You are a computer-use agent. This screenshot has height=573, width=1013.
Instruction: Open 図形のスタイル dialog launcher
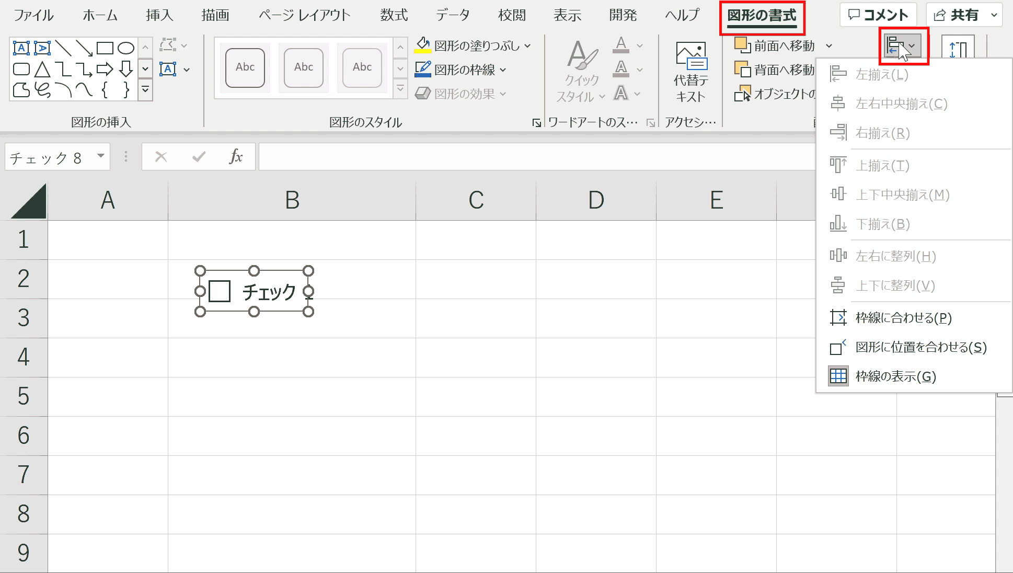(x=537, y=123)
